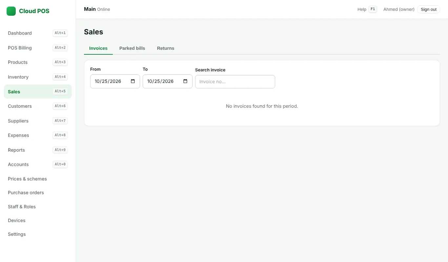Switch to the Parked bills tab
The width and height of the screenshot is (448, 262).
click(x=132, y=48)
